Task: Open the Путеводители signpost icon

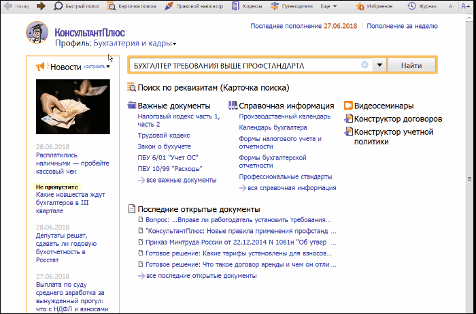Action: pos(275,6)
